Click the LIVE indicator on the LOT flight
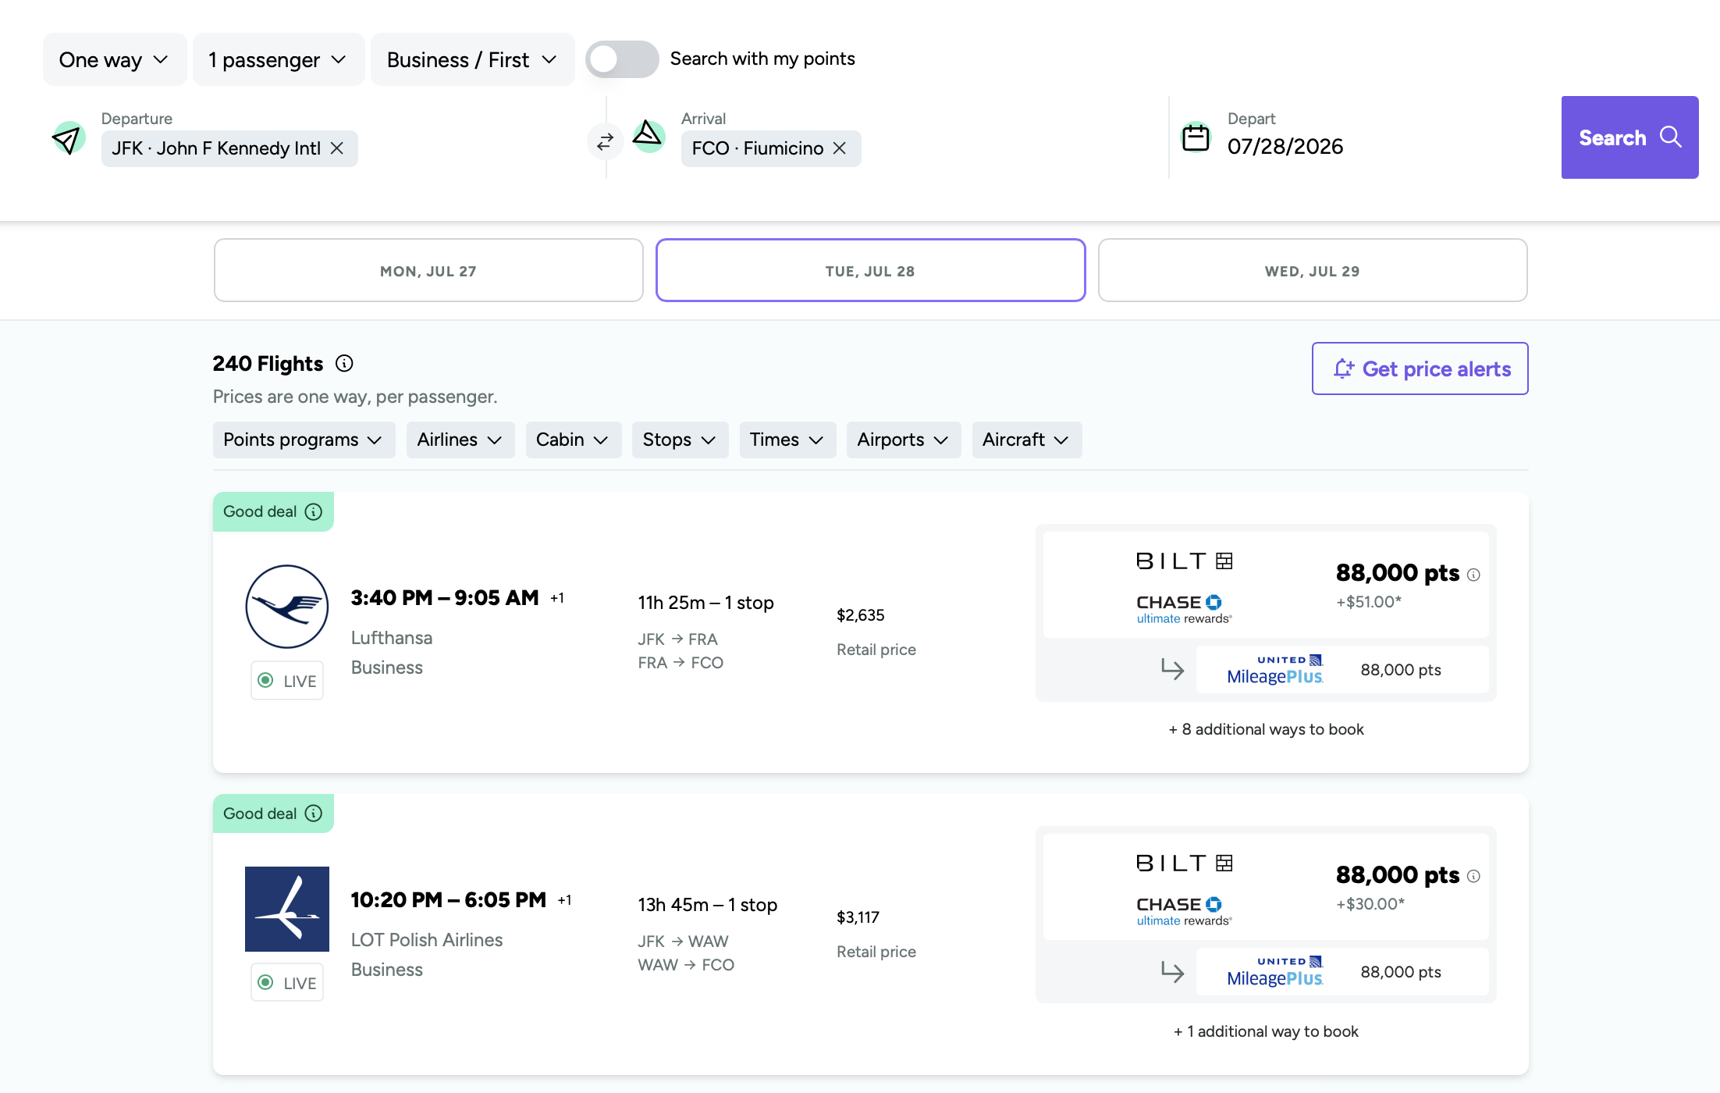This screenshot has height=1093, width=1720. (286, 982)
